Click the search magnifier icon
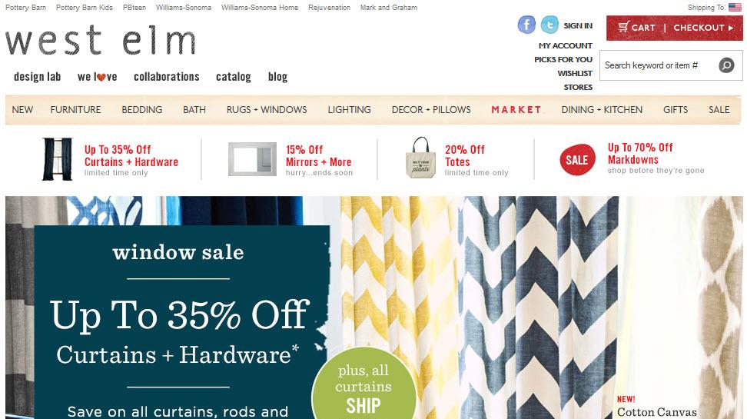Image resolution: width=747 pixels, height=419 pixels. [x=726, y=65]
